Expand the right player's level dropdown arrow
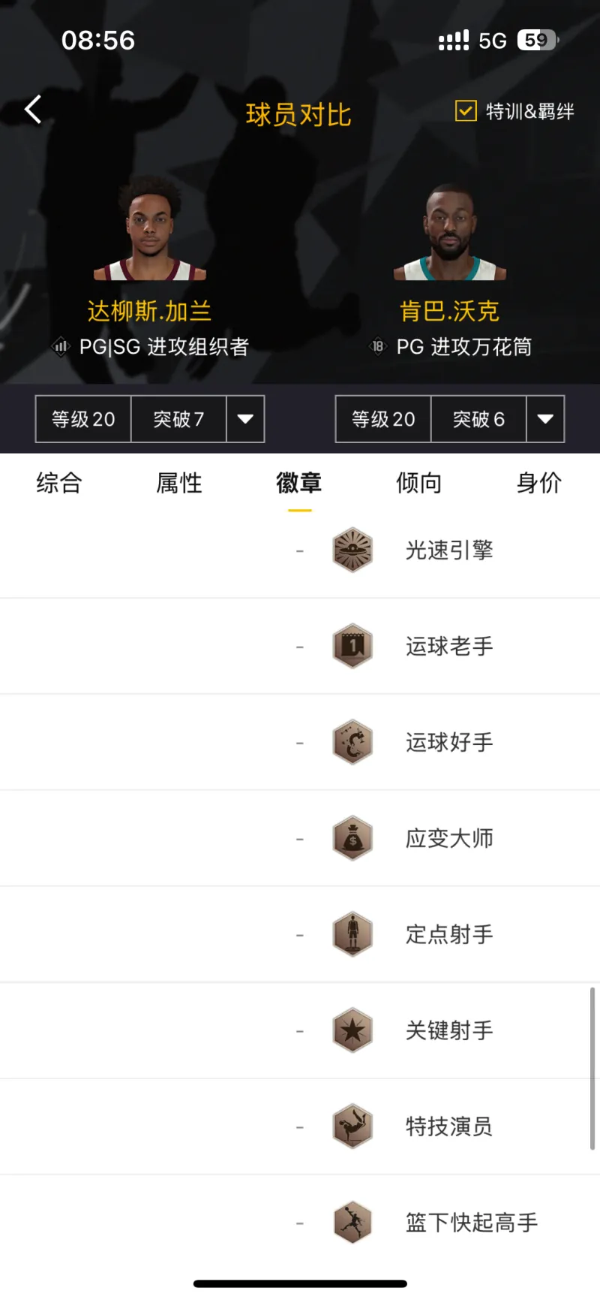This screenshot has height=1300, width=600. point(545,419)
